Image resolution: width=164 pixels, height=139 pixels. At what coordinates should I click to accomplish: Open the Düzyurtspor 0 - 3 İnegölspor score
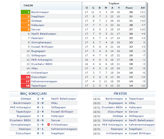coord(40,133)
